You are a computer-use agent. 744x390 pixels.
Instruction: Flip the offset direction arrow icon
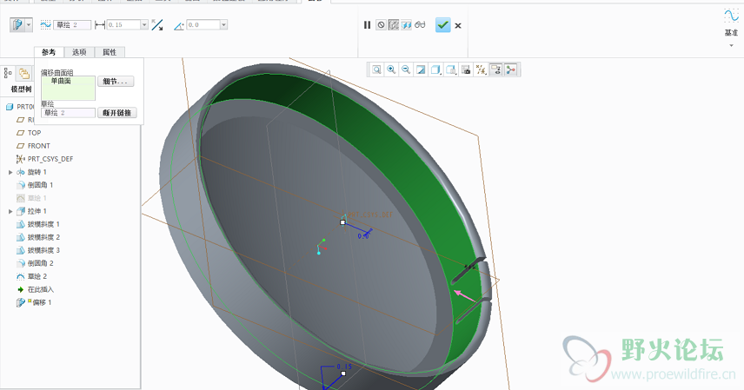pos(157,25)
